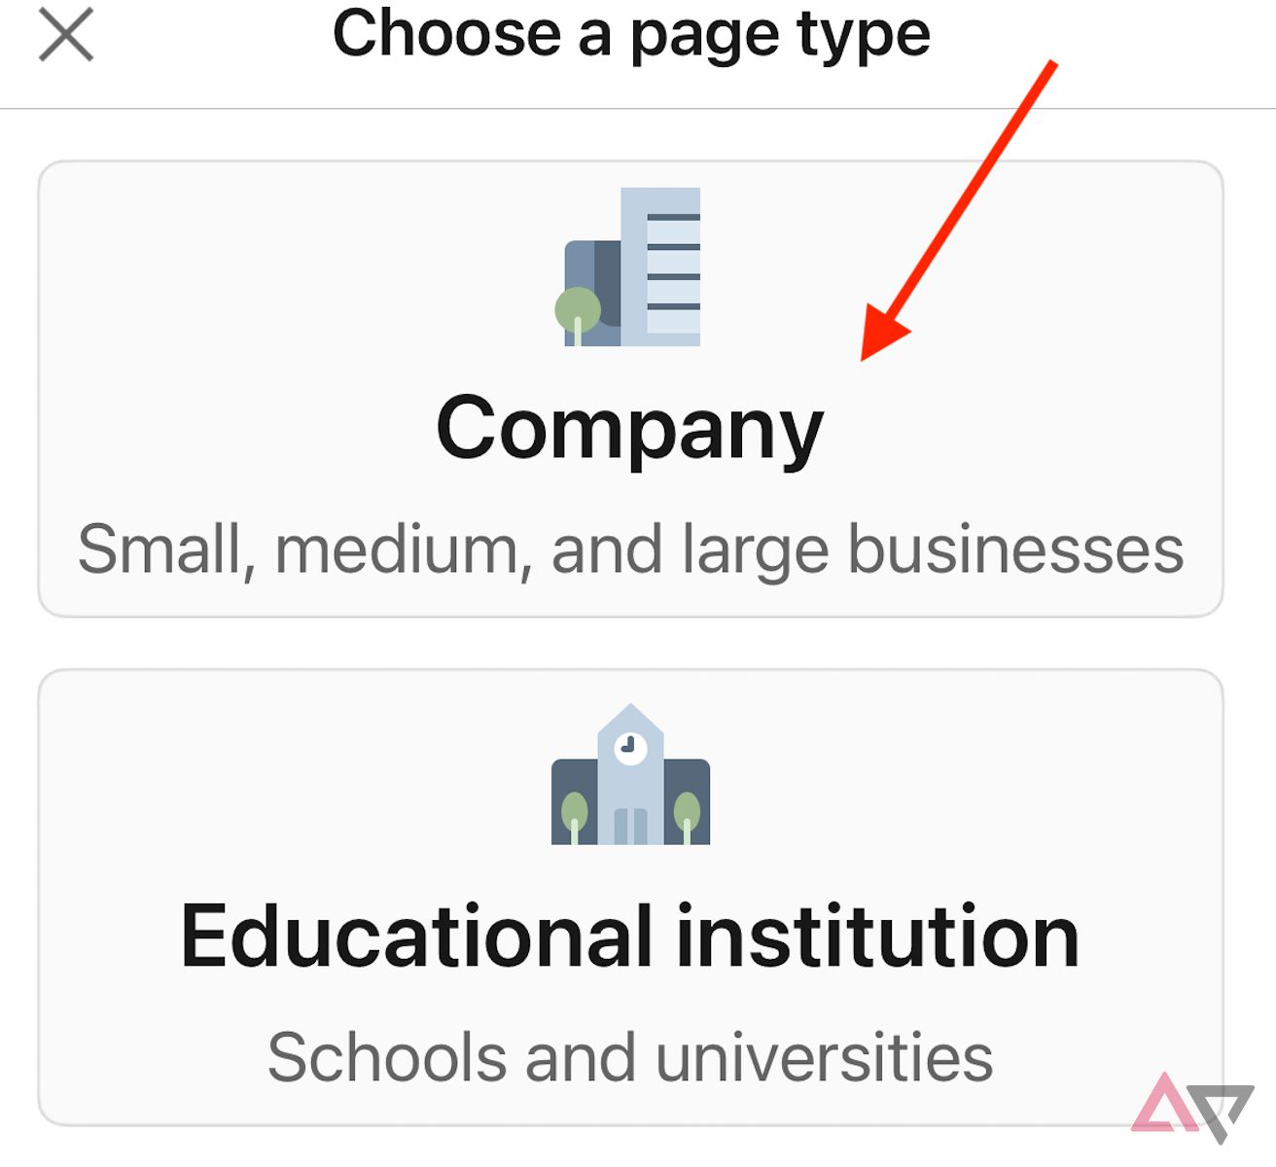1276x1167 pixels.
Task: Tap 'Schools and universities' description
Action: coord(630,1057)
